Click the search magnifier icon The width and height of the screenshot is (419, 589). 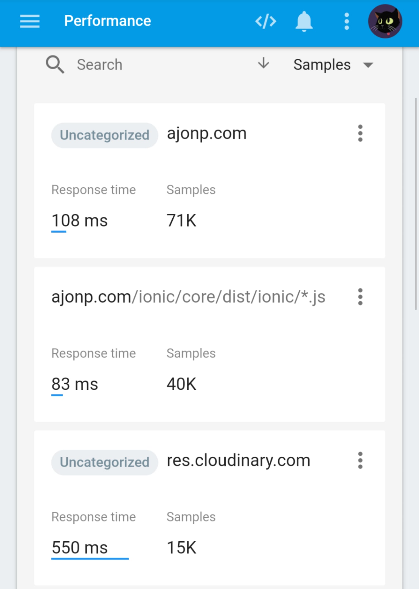click(x=55, y=65)
